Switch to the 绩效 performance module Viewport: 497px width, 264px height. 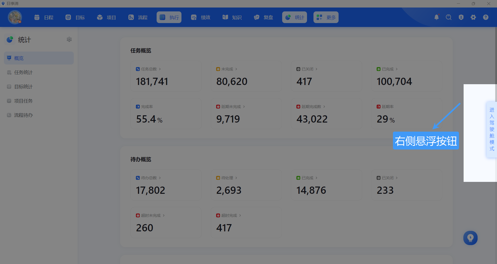201,17
